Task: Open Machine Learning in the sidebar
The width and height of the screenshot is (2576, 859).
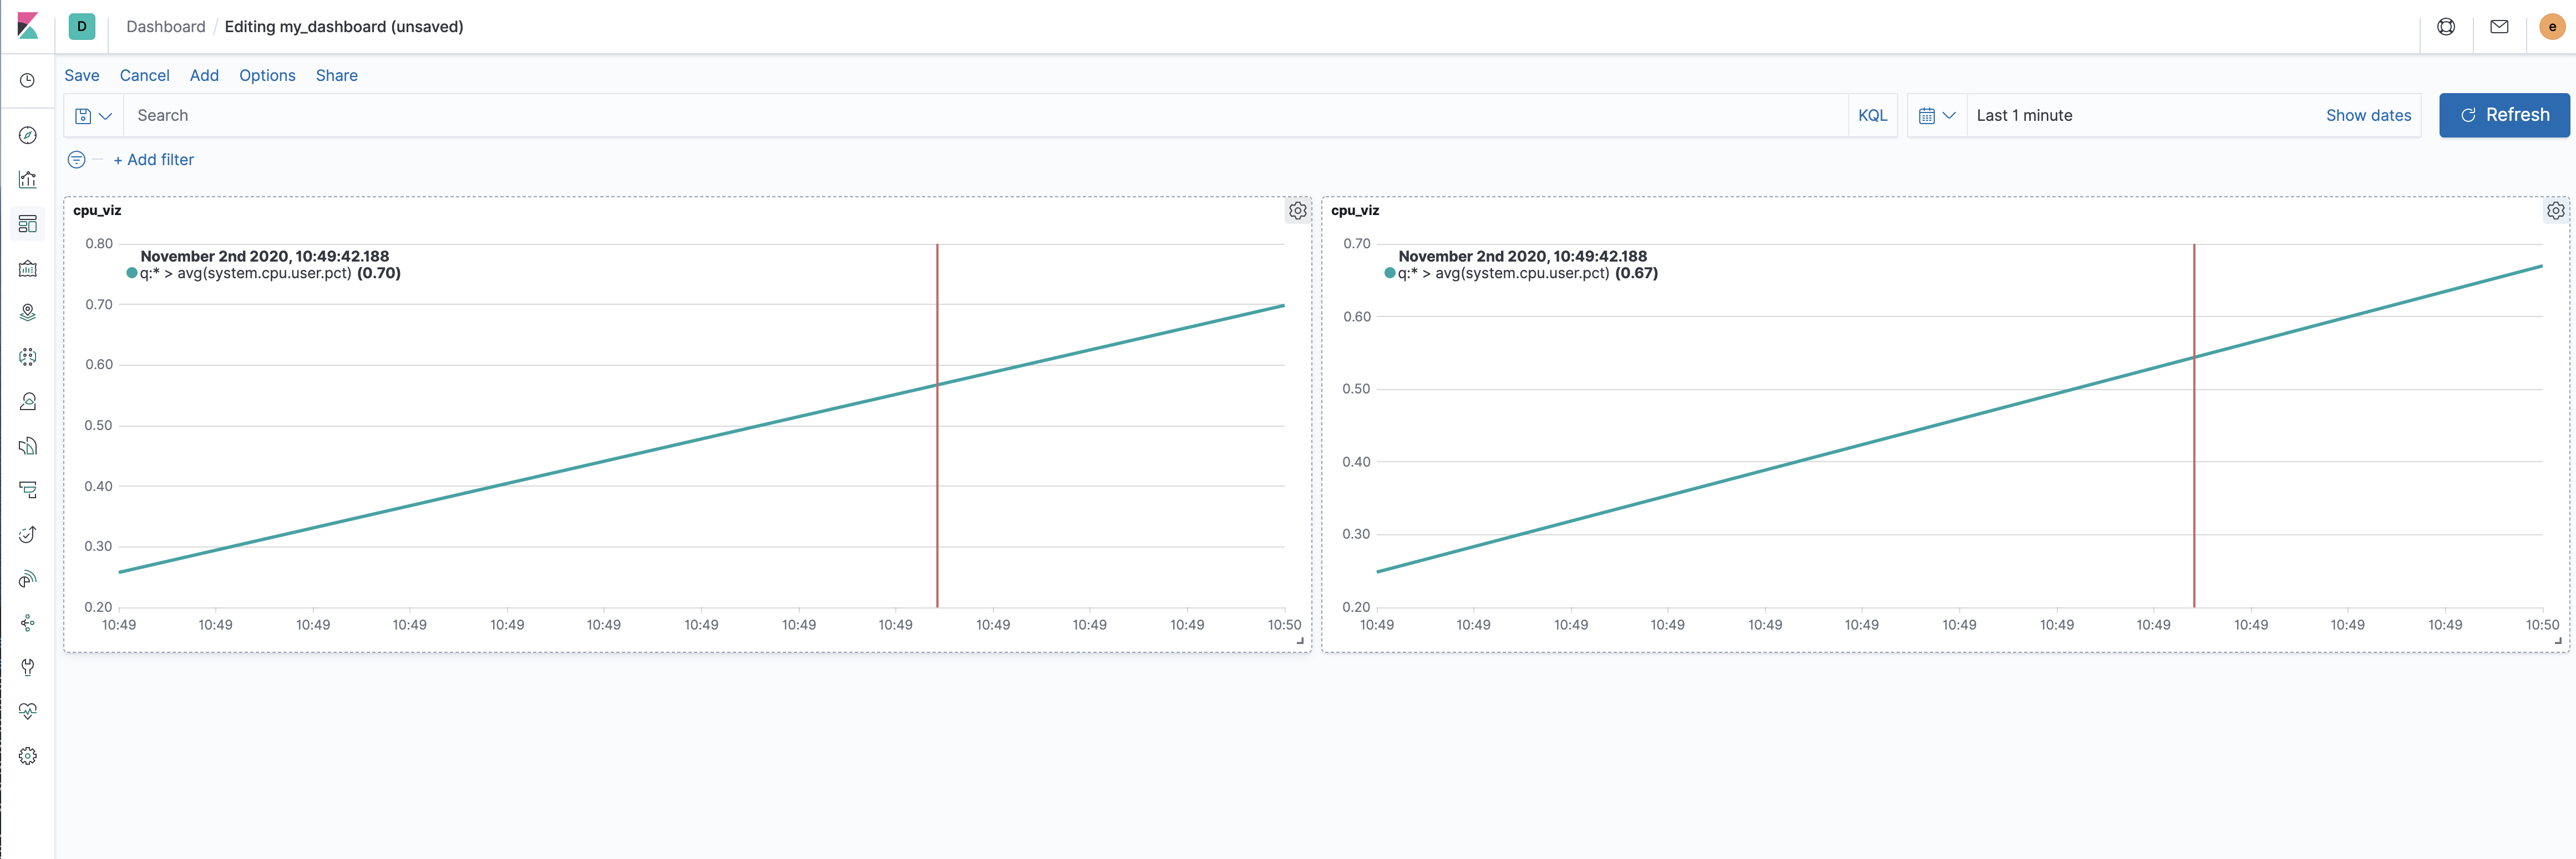Action: pyautogui.click(x=28, y=356)
